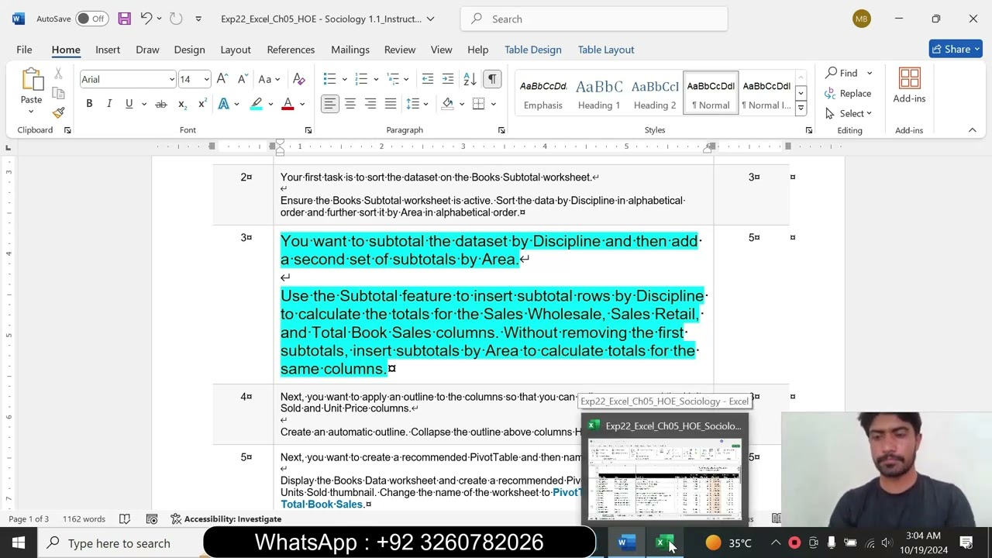Click the Undo arrow icon
992x558 pixels.
pyautogui.click(x=146, y=19)
